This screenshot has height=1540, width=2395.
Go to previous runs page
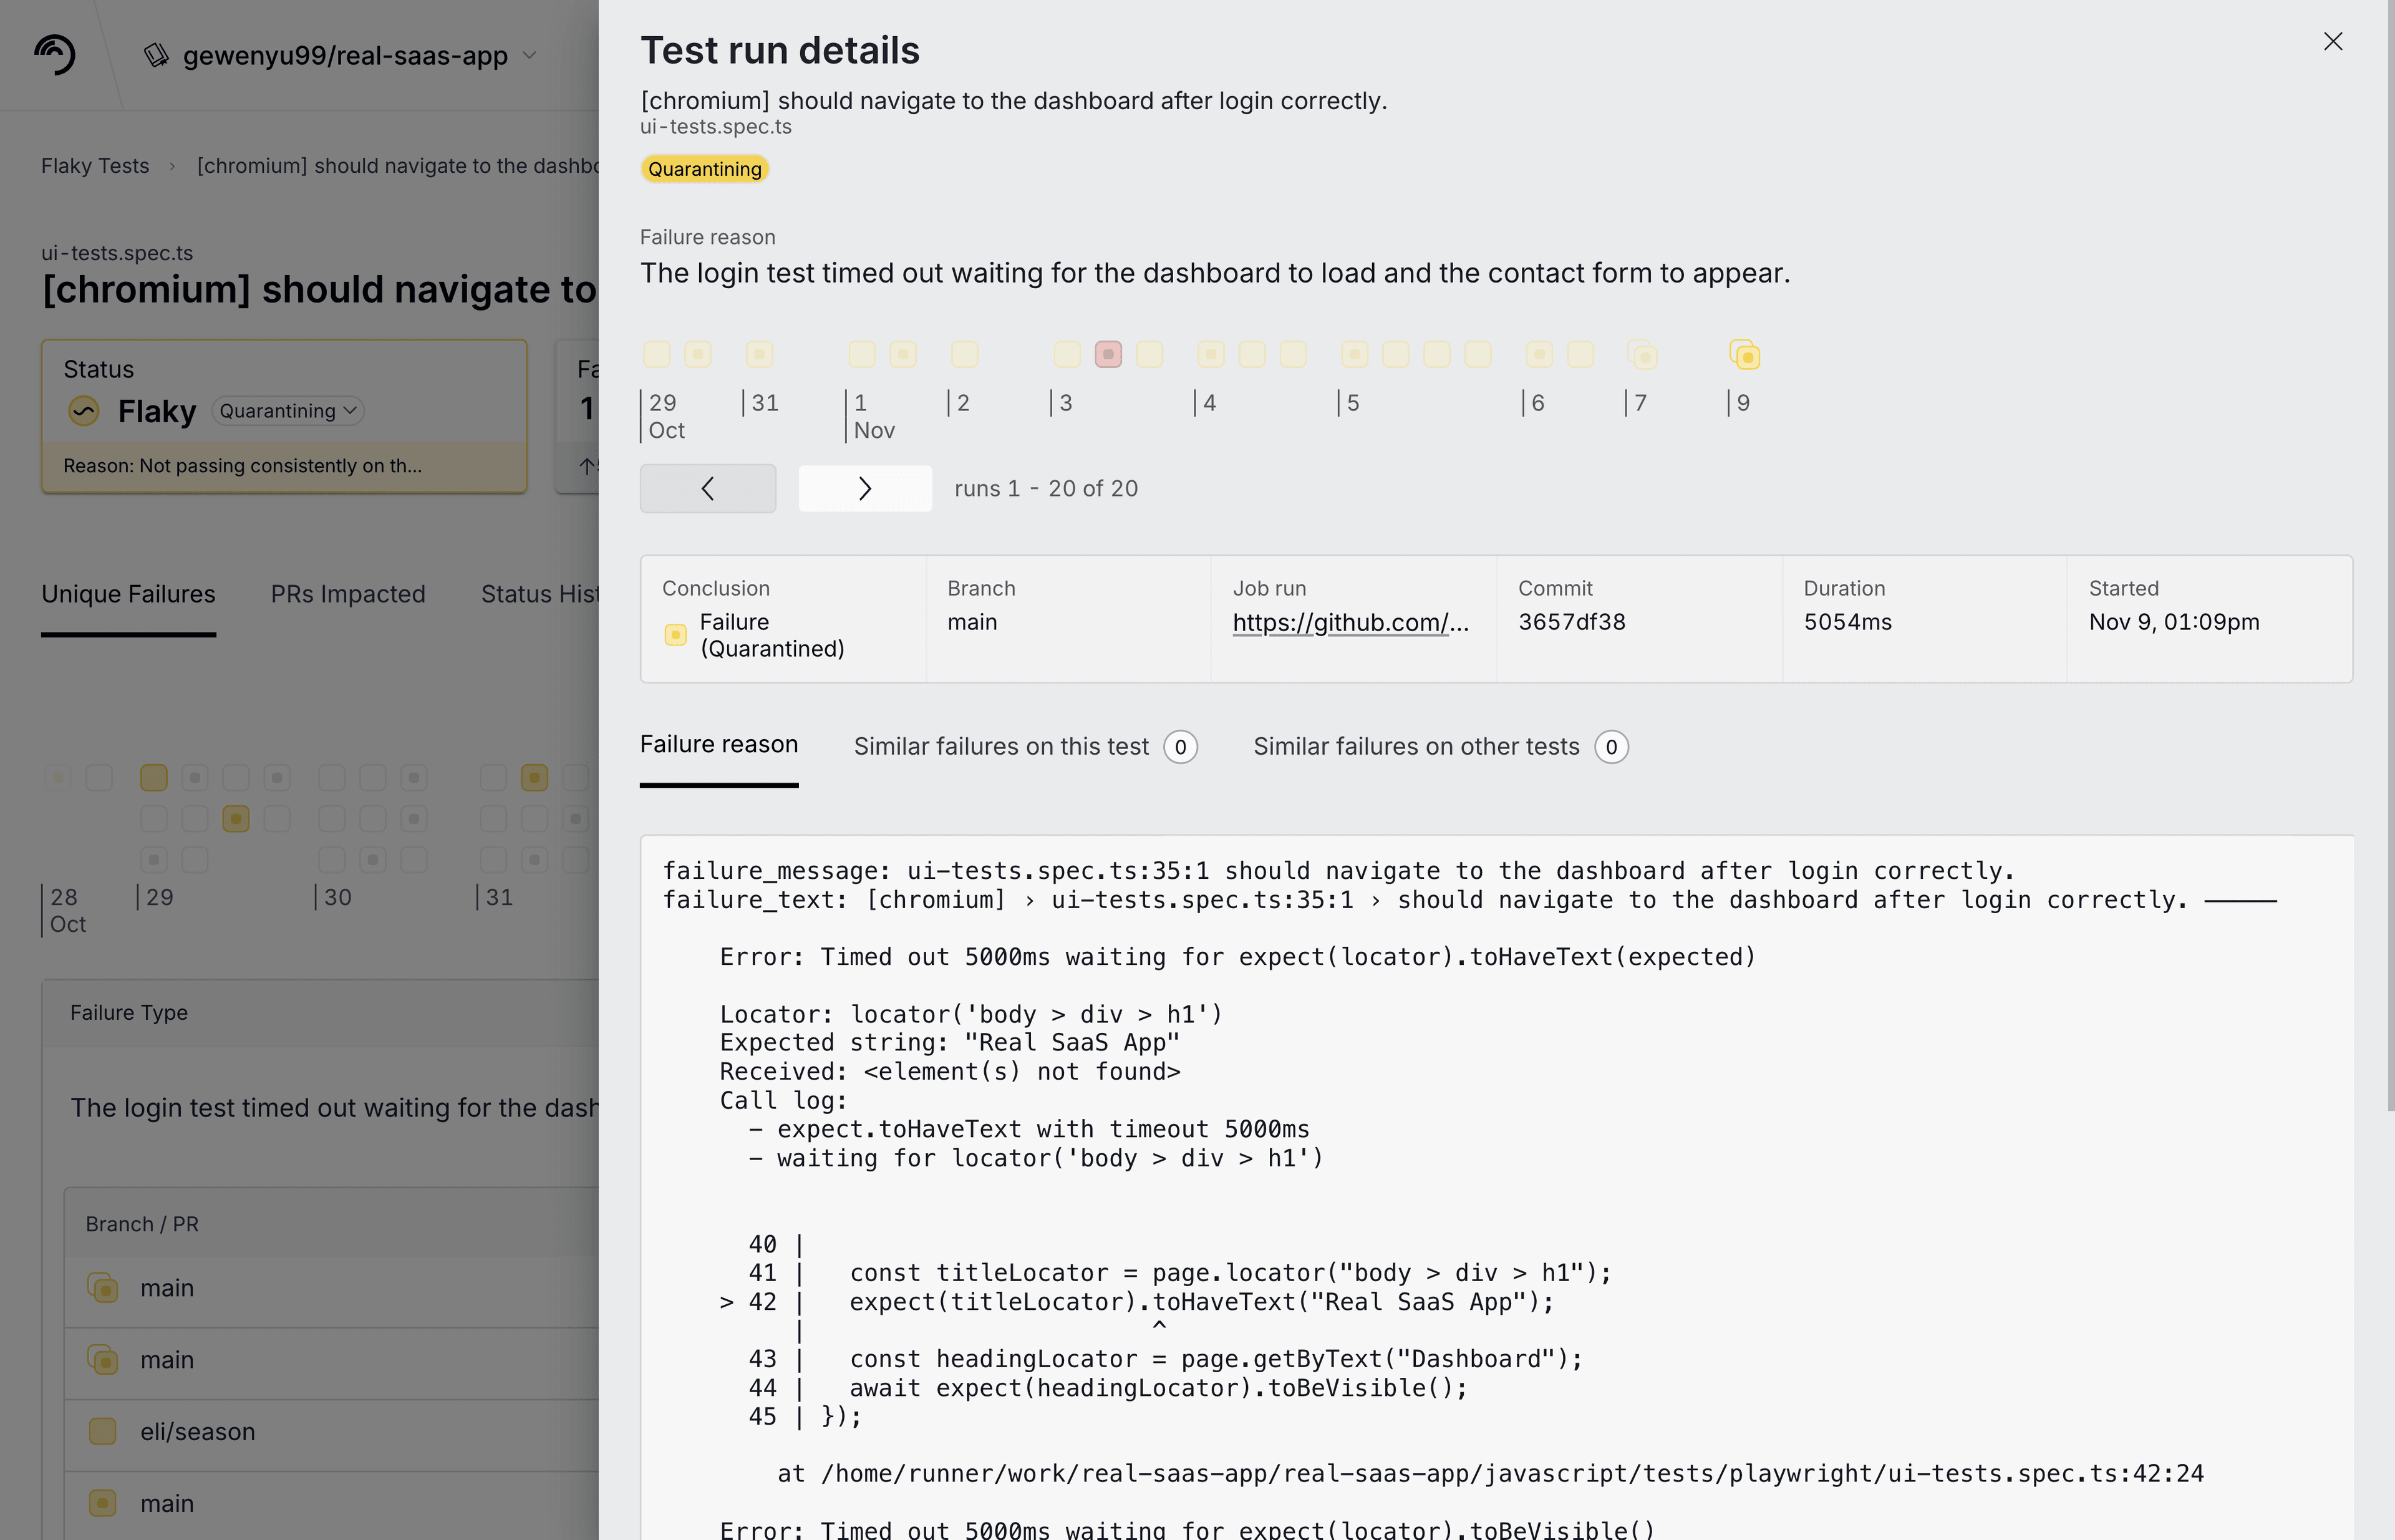point(707,488)
